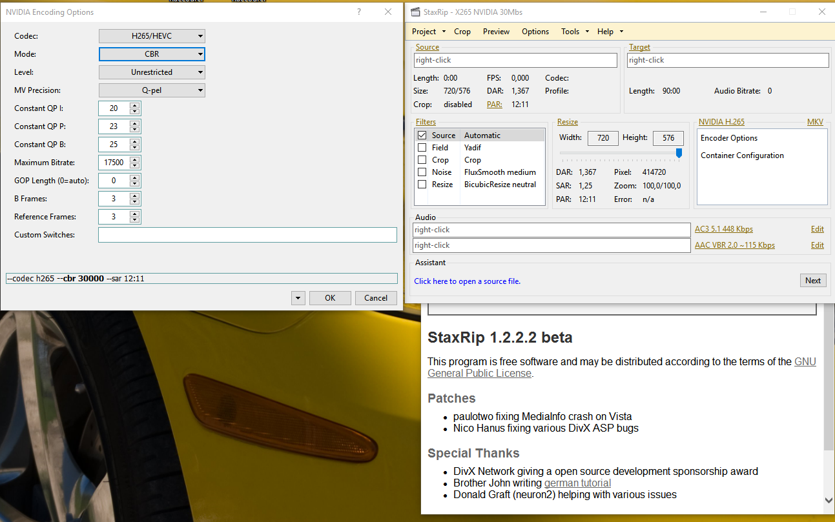
Task: Click the Custom Switches text field
Action: (247, 235)
